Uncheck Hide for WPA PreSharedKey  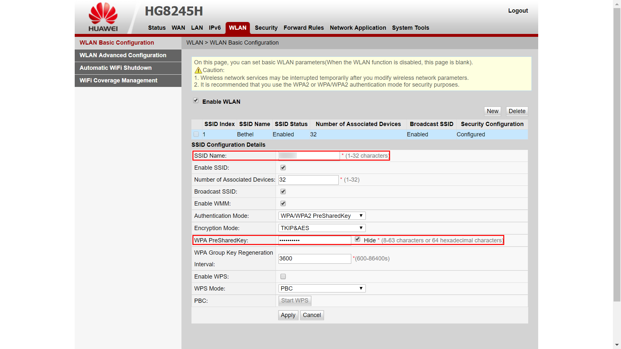[x=357, y=239]
